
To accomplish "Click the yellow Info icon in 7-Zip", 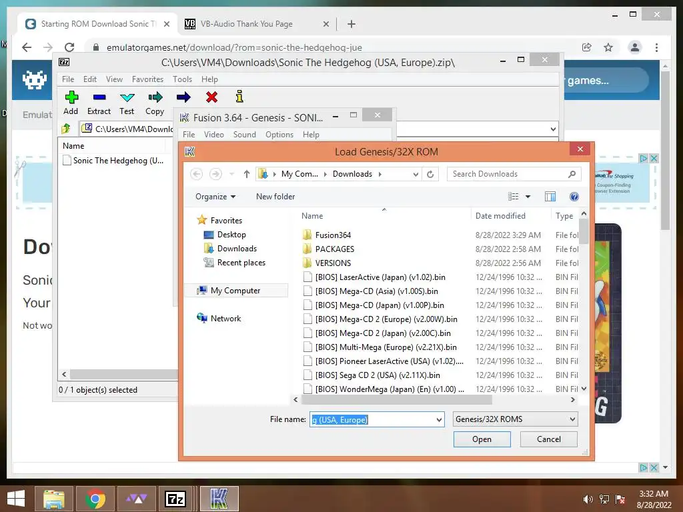I will (x=239, y=97).
